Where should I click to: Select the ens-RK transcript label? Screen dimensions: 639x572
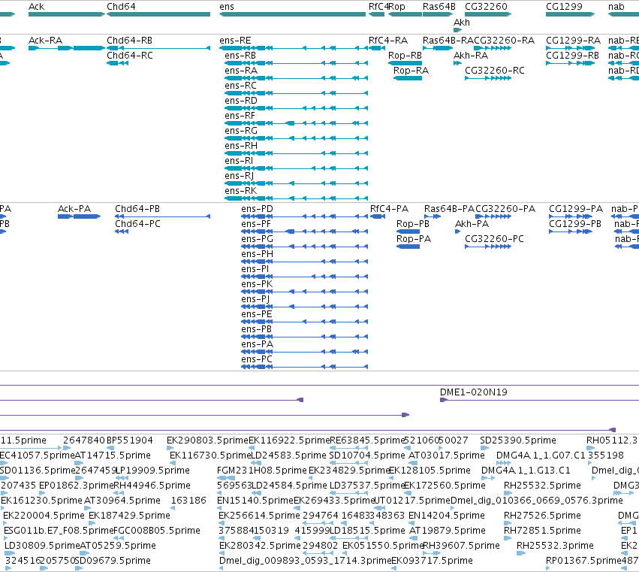(241, 191)
